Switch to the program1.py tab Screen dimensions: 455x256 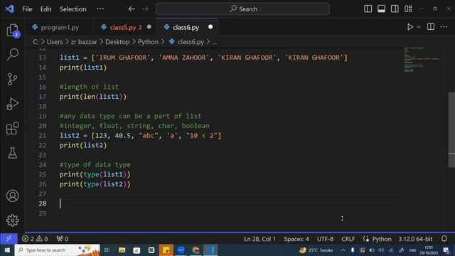(60, 27)
